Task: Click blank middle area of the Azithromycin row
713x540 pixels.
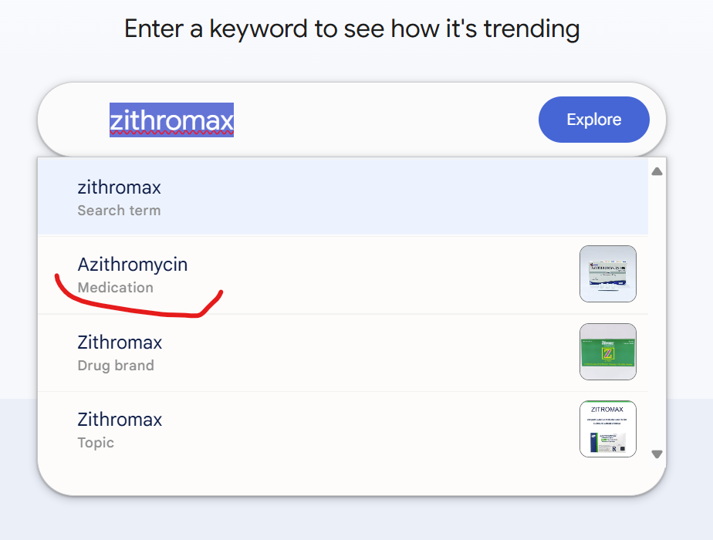Action: coord(386,275)
